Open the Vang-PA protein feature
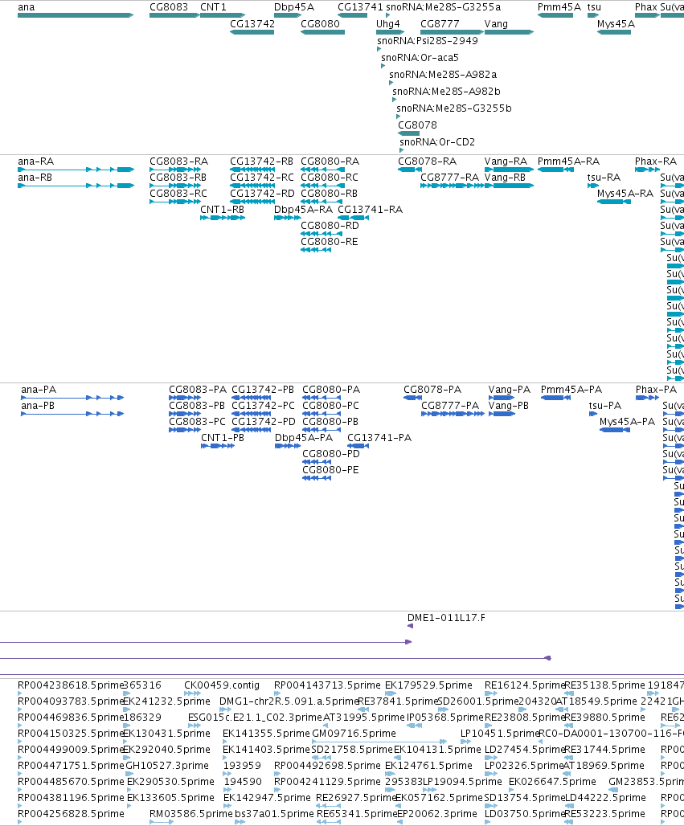 point(501,398)
